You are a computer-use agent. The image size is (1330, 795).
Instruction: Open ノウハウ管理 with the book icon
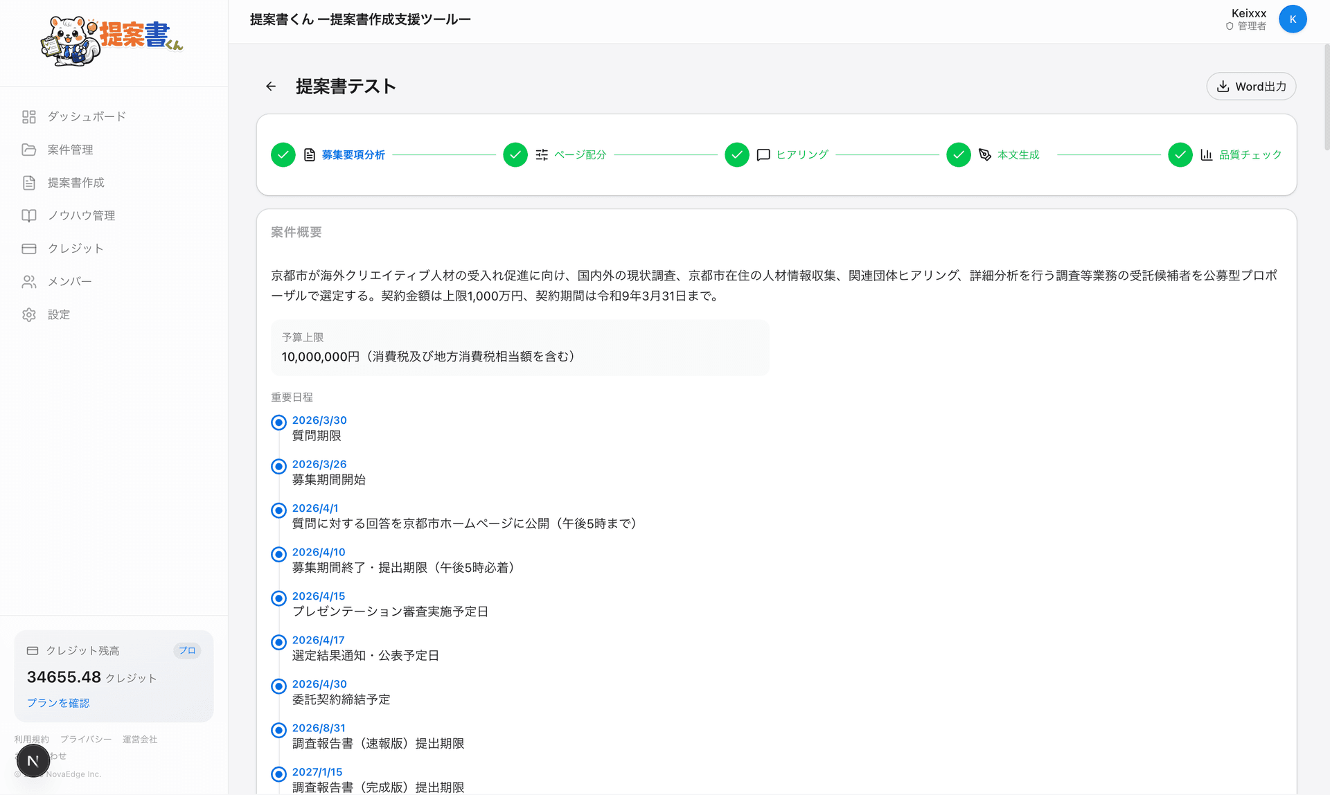[28, 215]
